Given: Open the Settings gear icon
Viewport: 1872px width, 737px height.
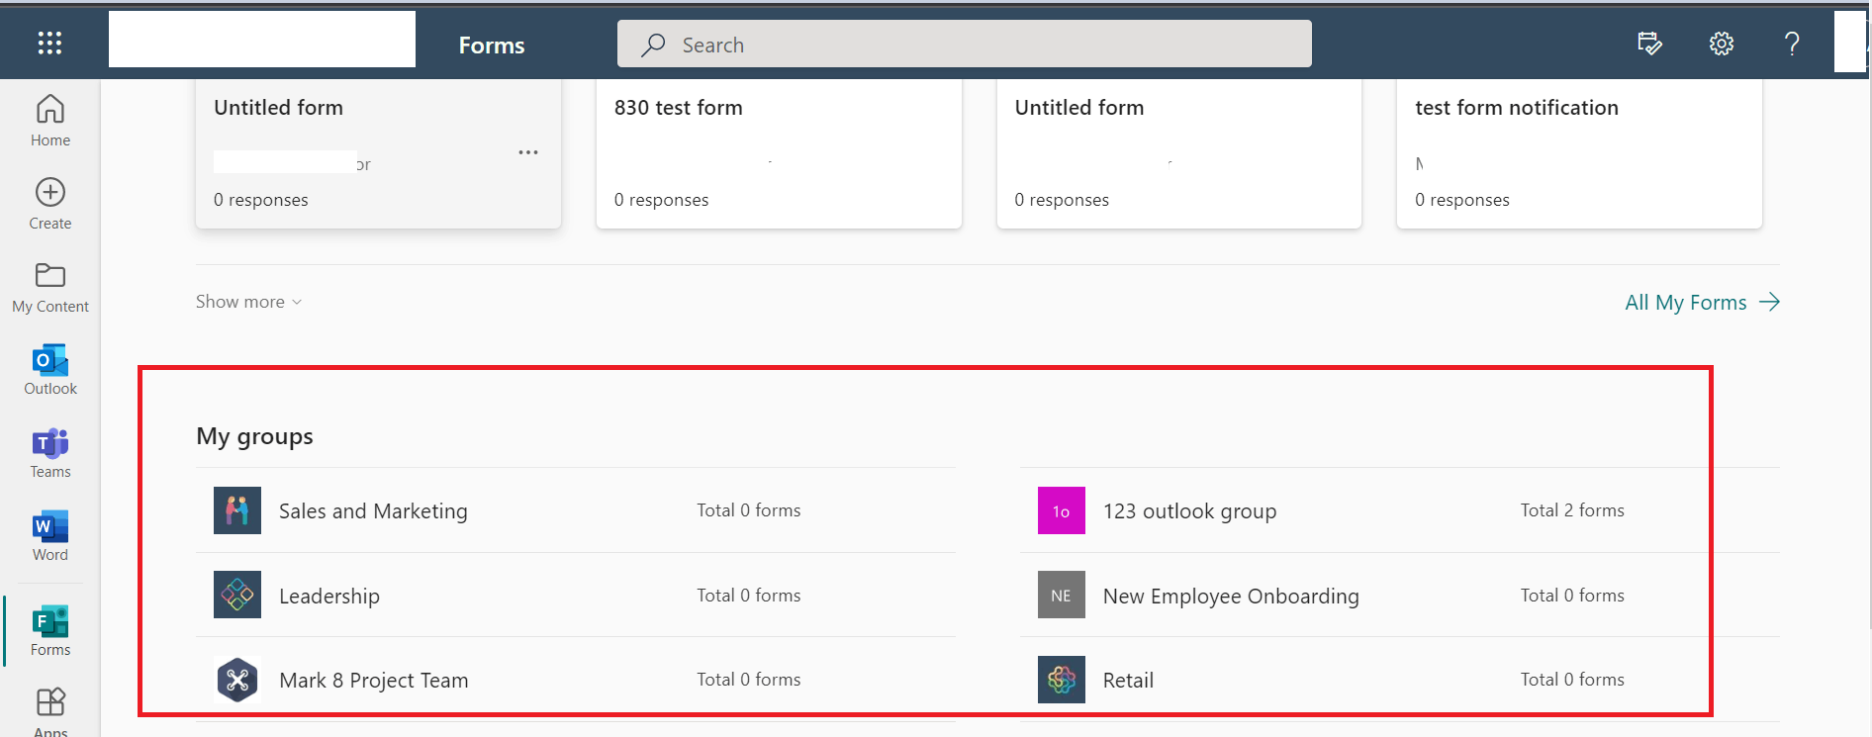Looking at the screenshot, I should pyautogui.click(x=1722, y=44).
